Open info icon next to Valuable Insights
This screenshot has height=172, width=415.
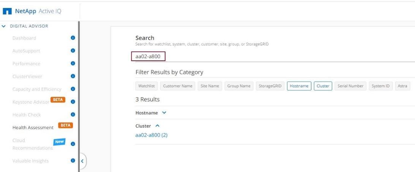click(x=73, y=160)
